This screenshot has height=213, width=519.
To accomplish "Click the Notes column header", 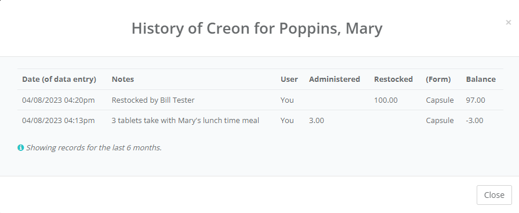I will 123,79.
